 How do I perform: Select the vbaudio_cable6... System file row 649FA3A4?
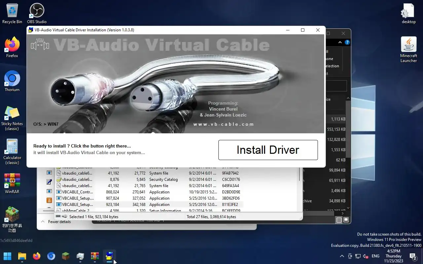(x=148, y=186)
